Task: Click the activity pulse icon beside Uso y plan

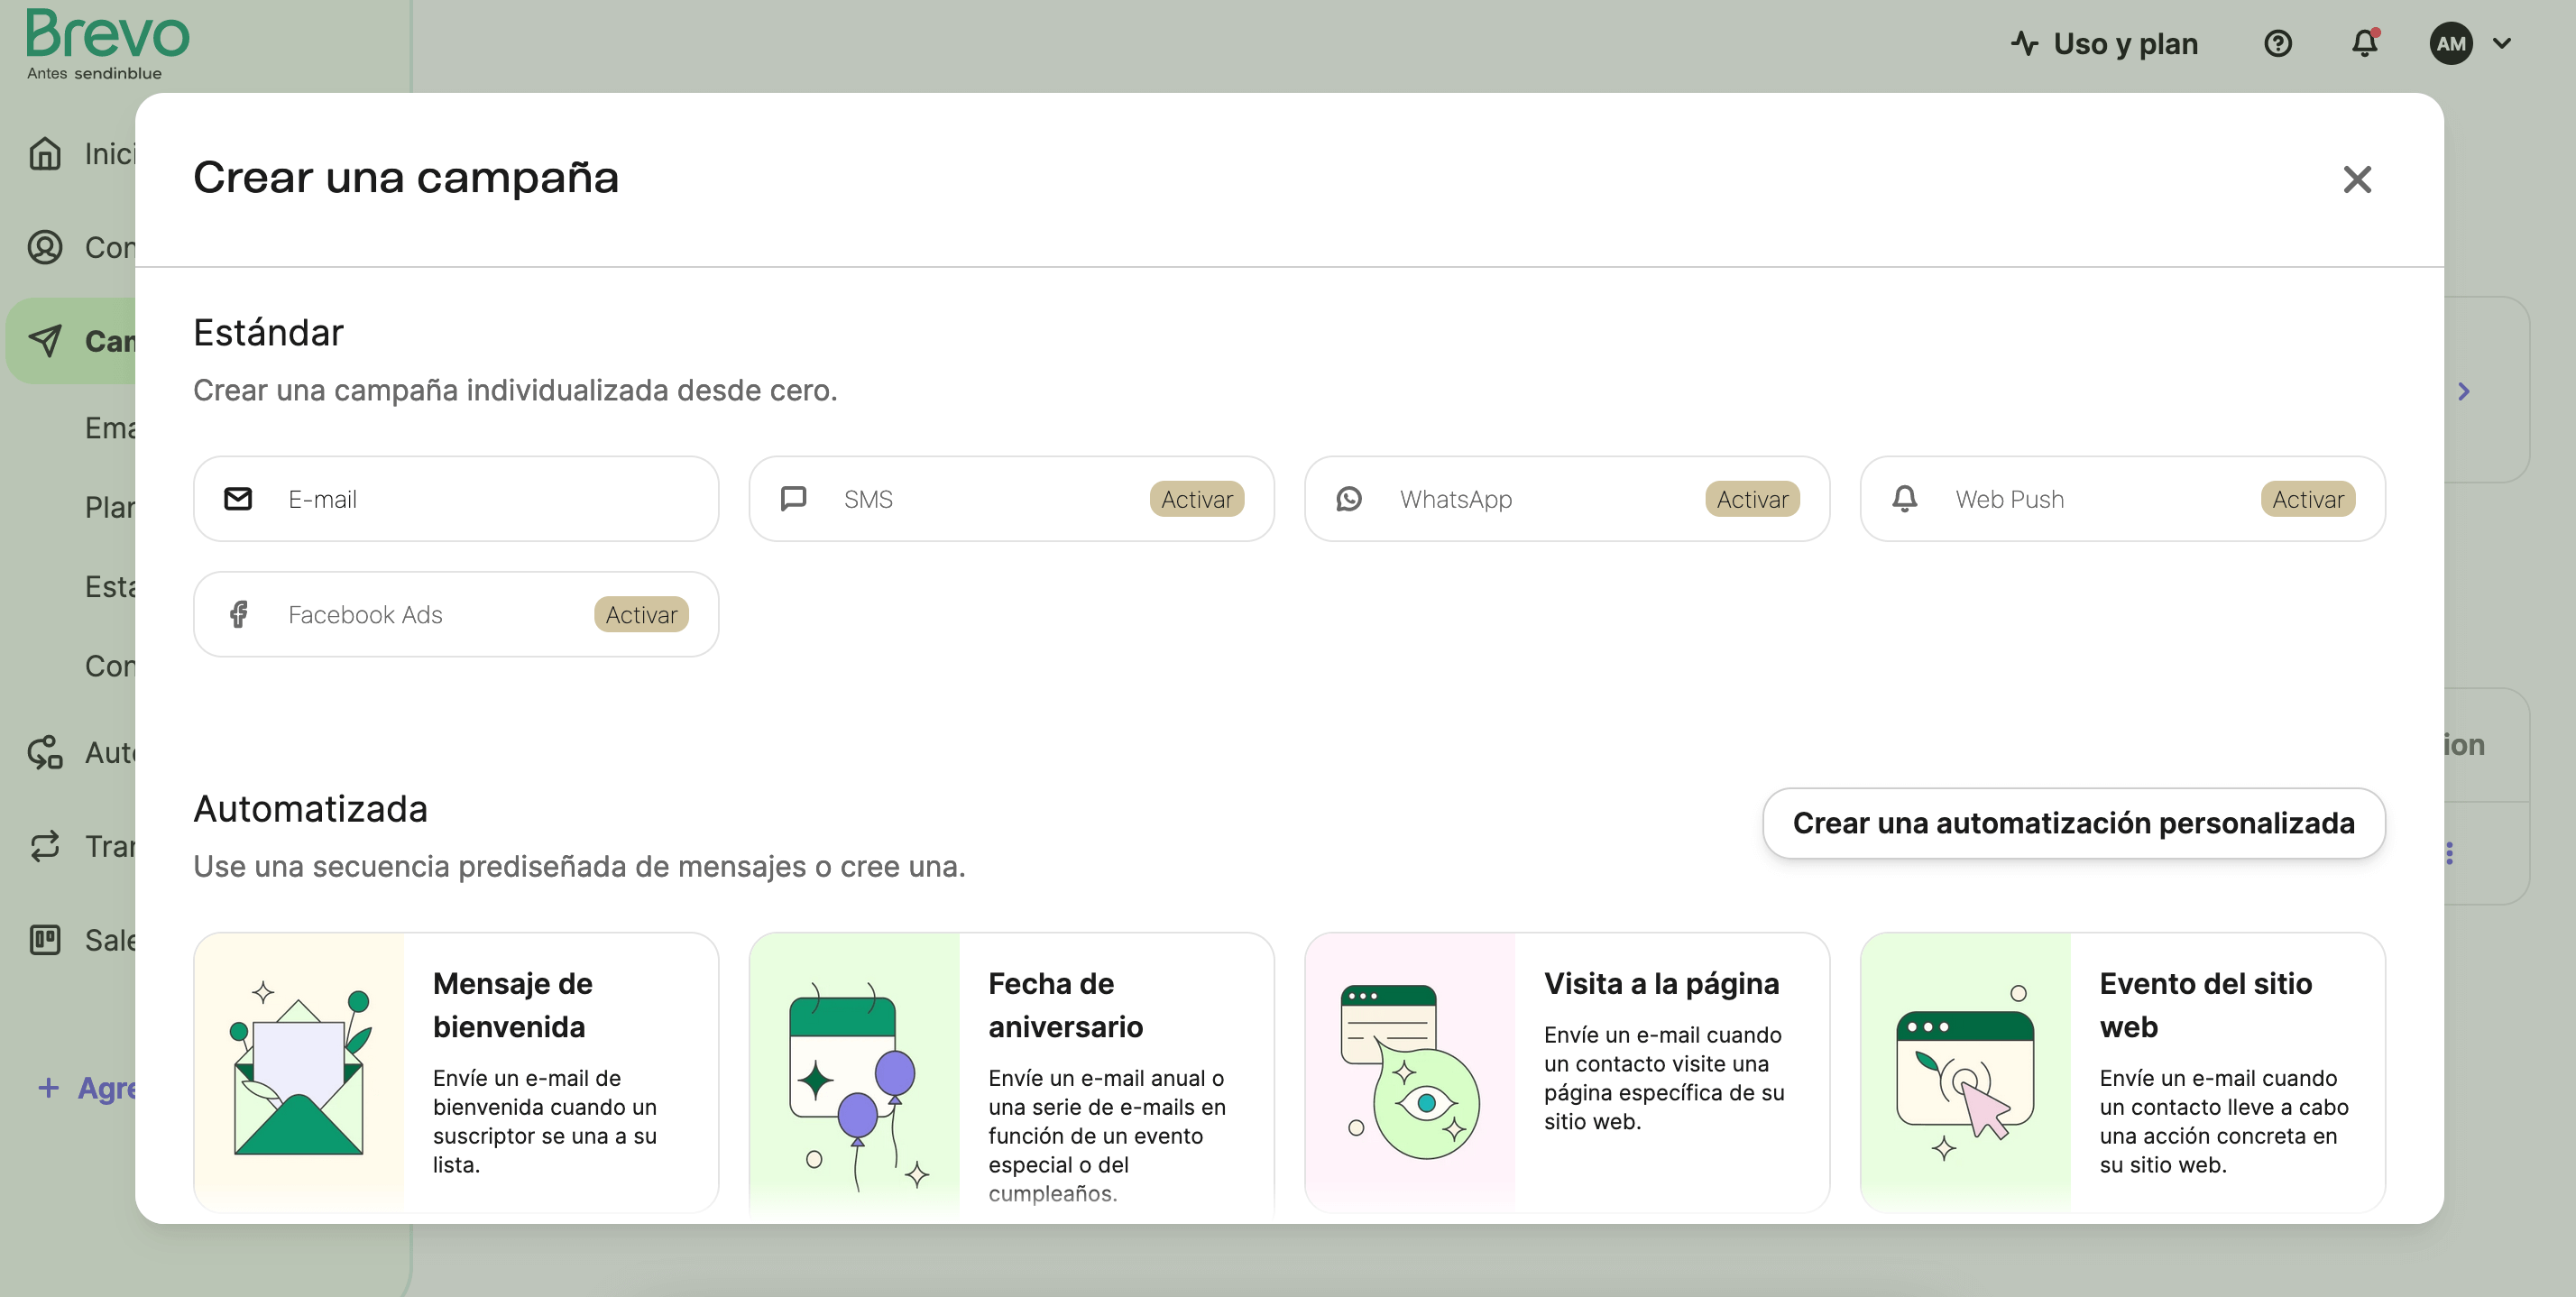Action: coord(2025,43)
